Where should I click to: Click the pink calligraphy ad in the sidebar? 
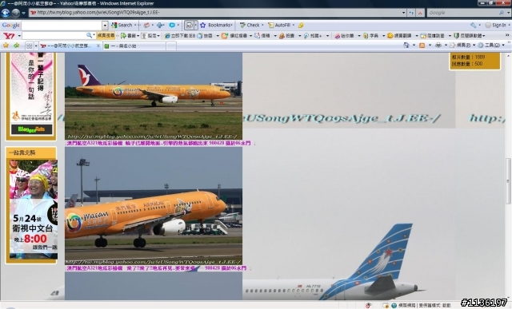(x=31, y=87)
